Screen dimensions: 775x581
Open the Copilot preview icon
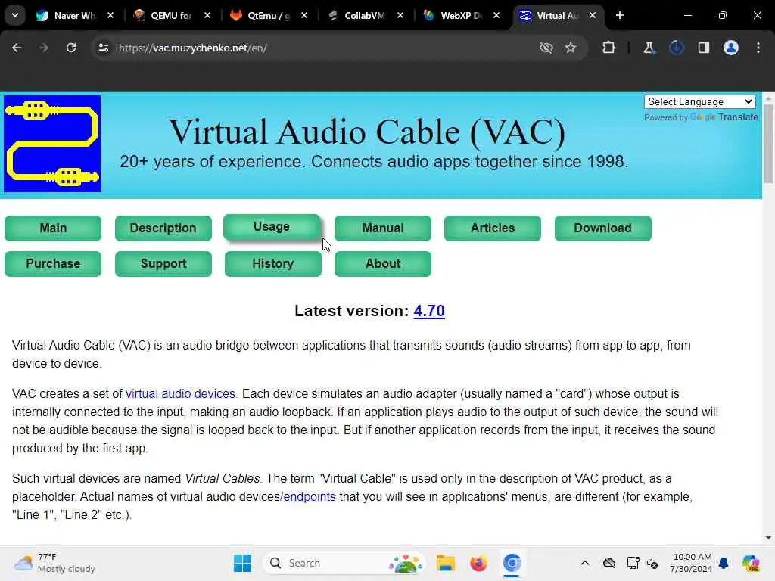(751, 563)
